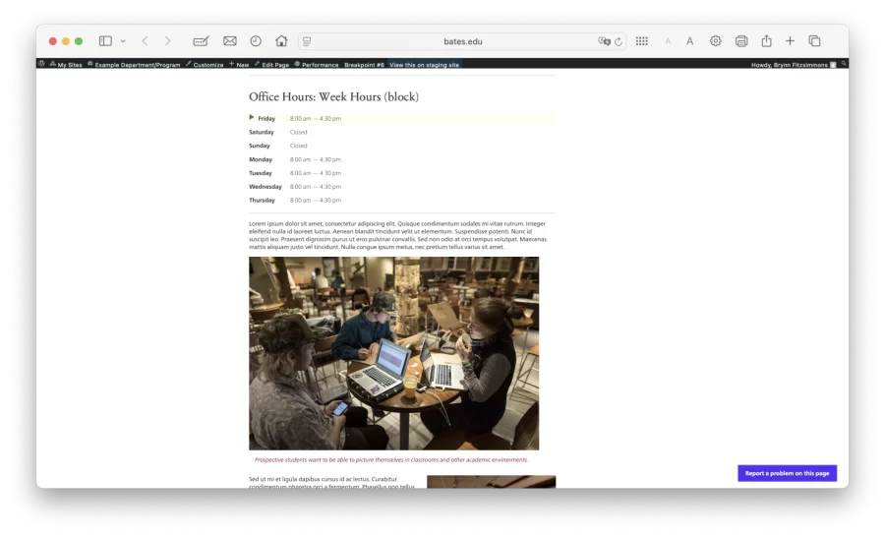Screen dimensions: 885x536
Task: Open the Howdy, Brynn Fitzsimmons account menu
Action: click(x=793, y=64)
